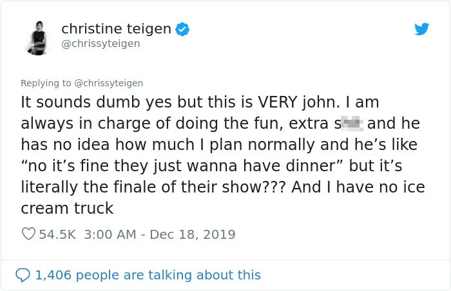Like the tweet with the heart icon
The image size is (451, 291).
click(29, 234)
